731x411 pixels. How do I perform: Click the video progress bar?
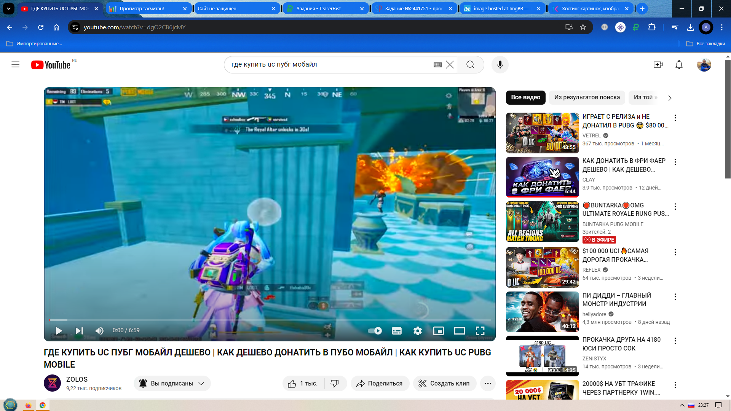(270, 320)
